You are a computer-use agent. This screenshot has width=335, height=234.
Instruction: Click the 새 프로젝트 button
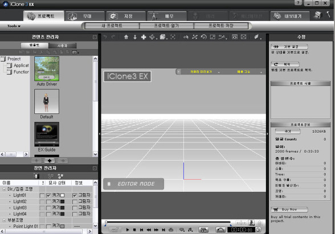112,26
